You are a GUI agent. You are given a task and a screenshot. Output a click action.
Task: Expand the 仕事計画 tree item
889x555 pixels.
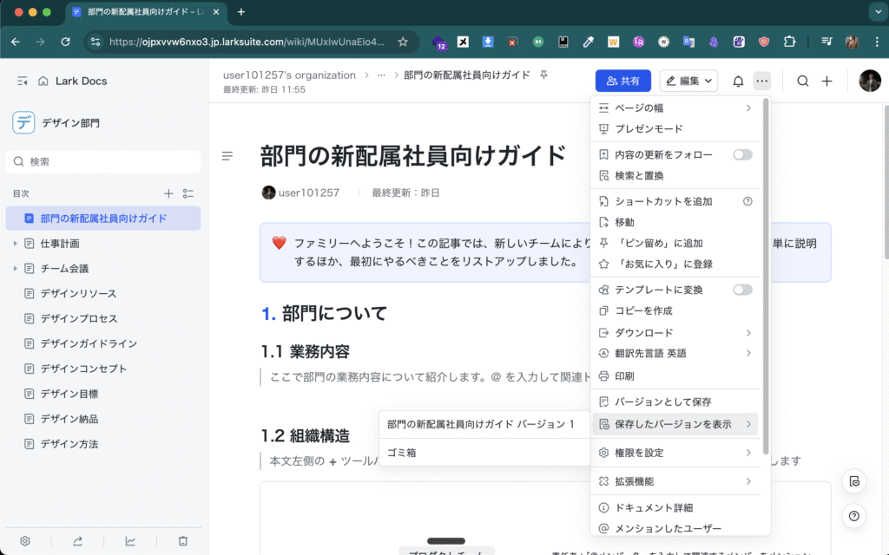(15, 244)
